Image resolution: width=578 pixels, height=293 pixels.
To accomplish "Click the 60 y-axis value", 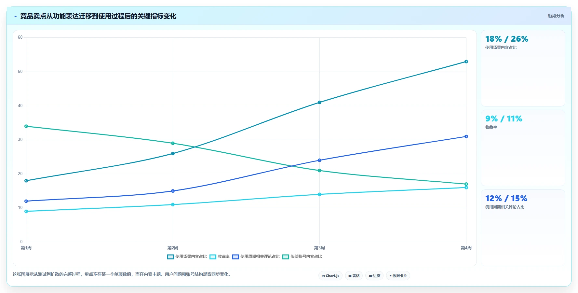I will pyautogui.click(x=20, y=37).
